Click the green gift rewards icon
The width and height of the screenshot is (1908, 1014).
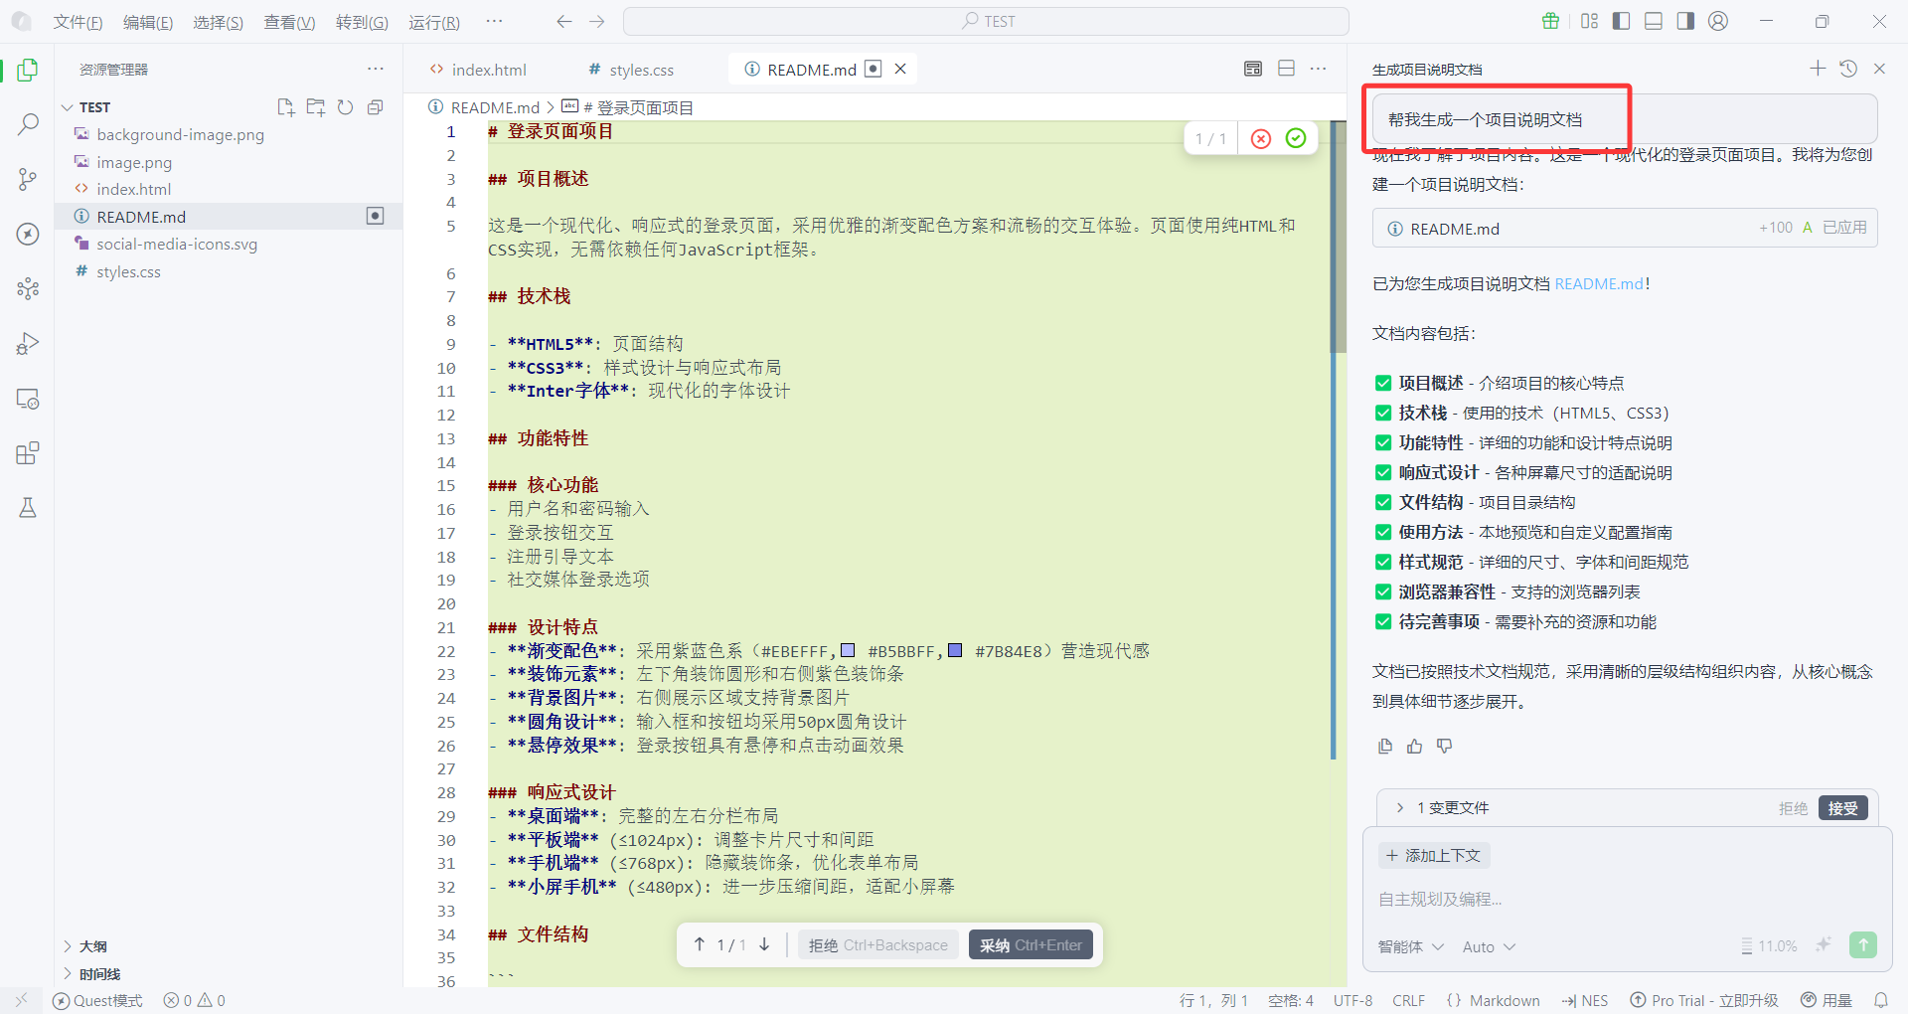[1550, 20]
